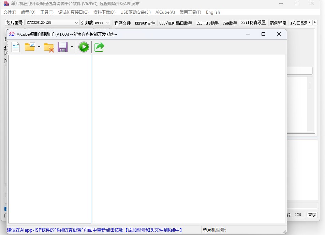
Task: Open project using the folder icon in AiCube
Action: click(x=30, y=47)
